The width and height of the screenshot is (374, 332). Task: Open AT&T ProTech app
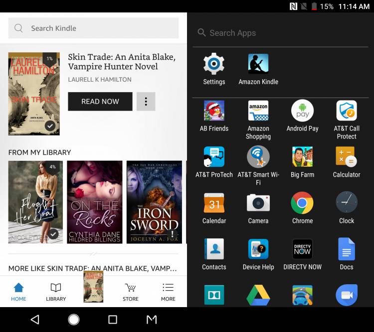(x=214, y=162)
